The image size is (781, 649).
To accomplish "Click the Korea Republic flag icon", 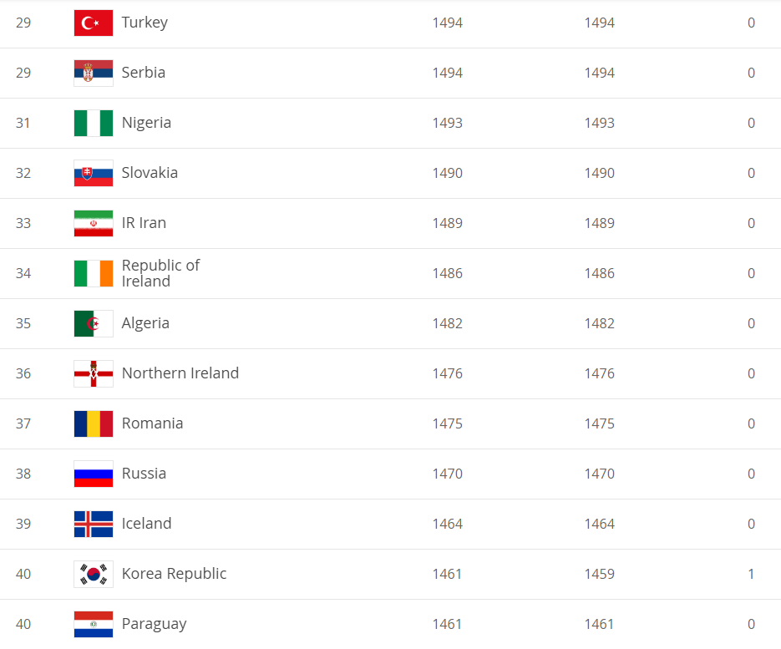I will pyautogui.click(x=93, y=574).
